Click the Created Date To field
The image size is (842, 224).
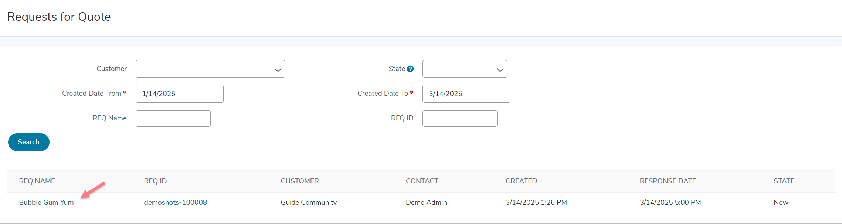(x=466, y=94)
